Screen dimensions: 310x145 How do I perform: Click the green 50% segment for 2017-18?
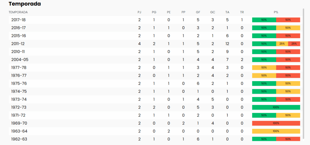coord(264,20)
